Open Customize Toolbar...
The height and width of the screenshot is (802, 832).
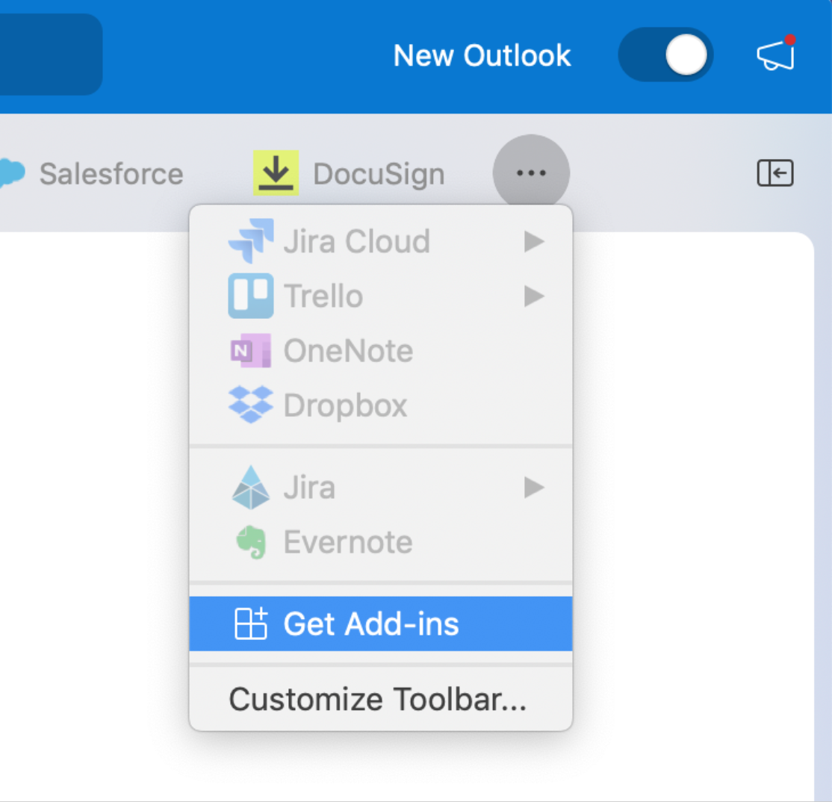pos(380,699)
